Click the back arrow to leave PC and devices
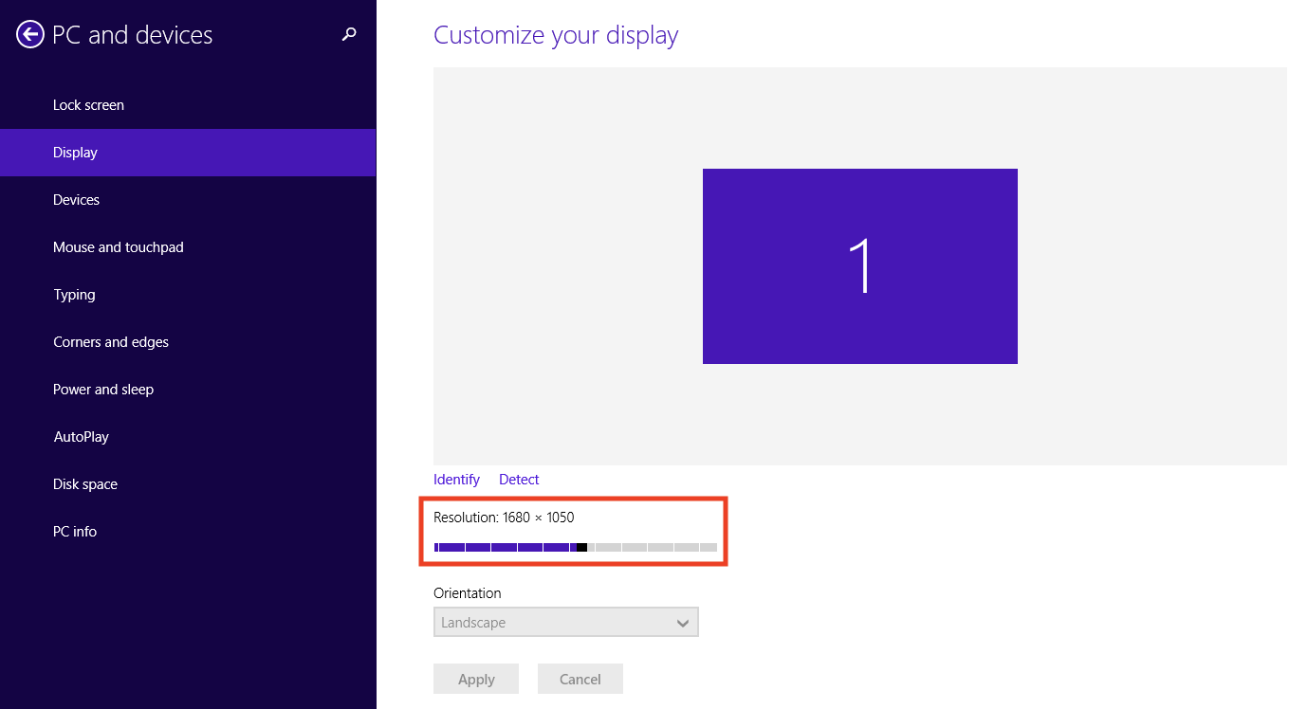Viewport: 1308px width, 709px height. click(x=29, y=34)
